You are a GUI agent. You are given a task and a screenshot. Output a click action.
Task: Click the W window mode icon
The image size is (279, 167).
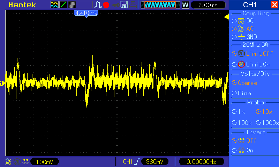click(x=186, y=5)
